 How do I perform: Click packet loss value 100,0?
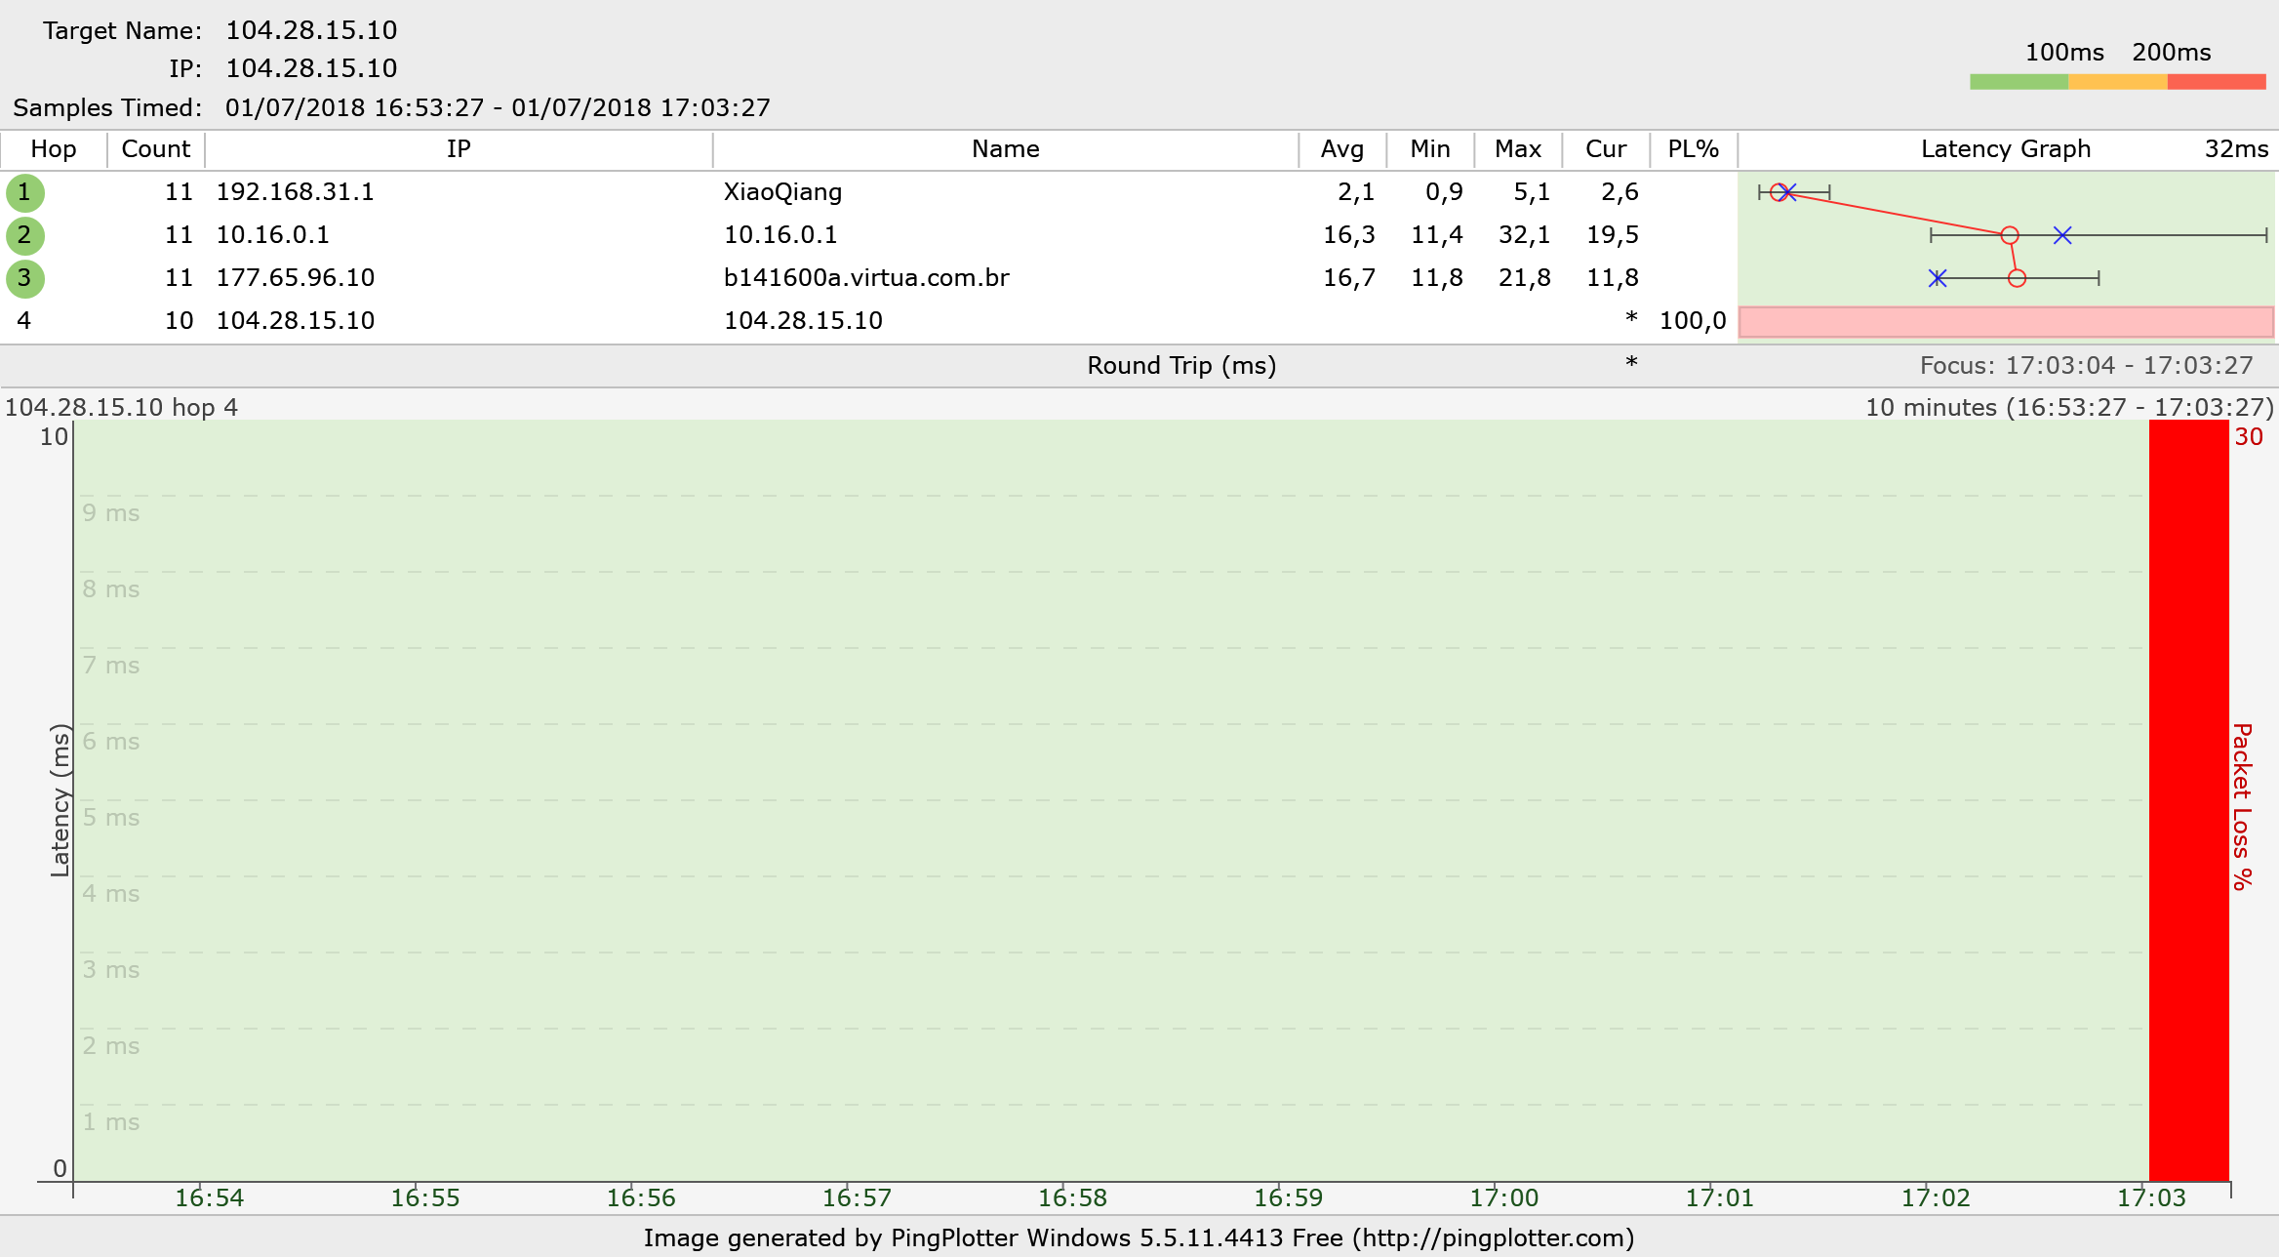[x=1693, y=321]
